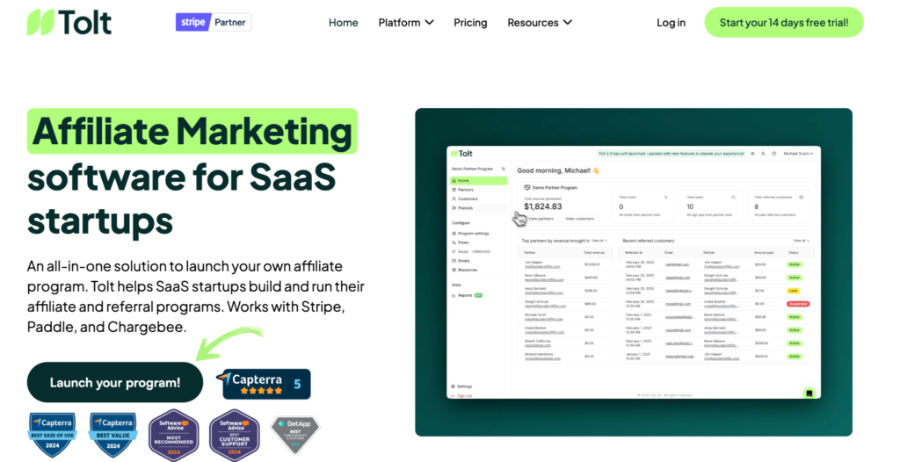Click the Launch your program button

[x=115, y=382]
